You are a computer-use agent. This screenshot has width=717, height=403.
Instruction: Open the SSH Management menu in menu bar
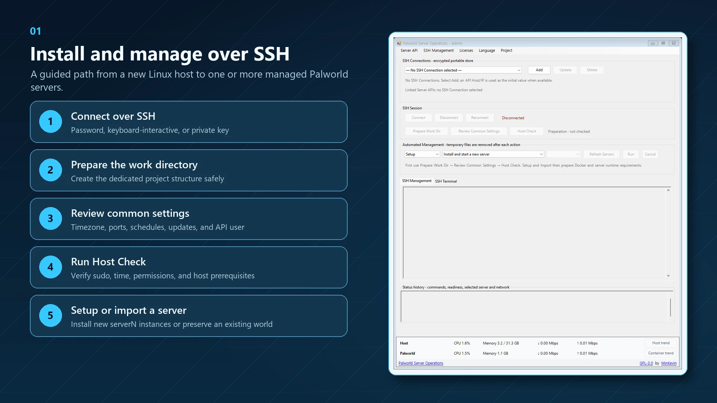(x=438, y=51)
